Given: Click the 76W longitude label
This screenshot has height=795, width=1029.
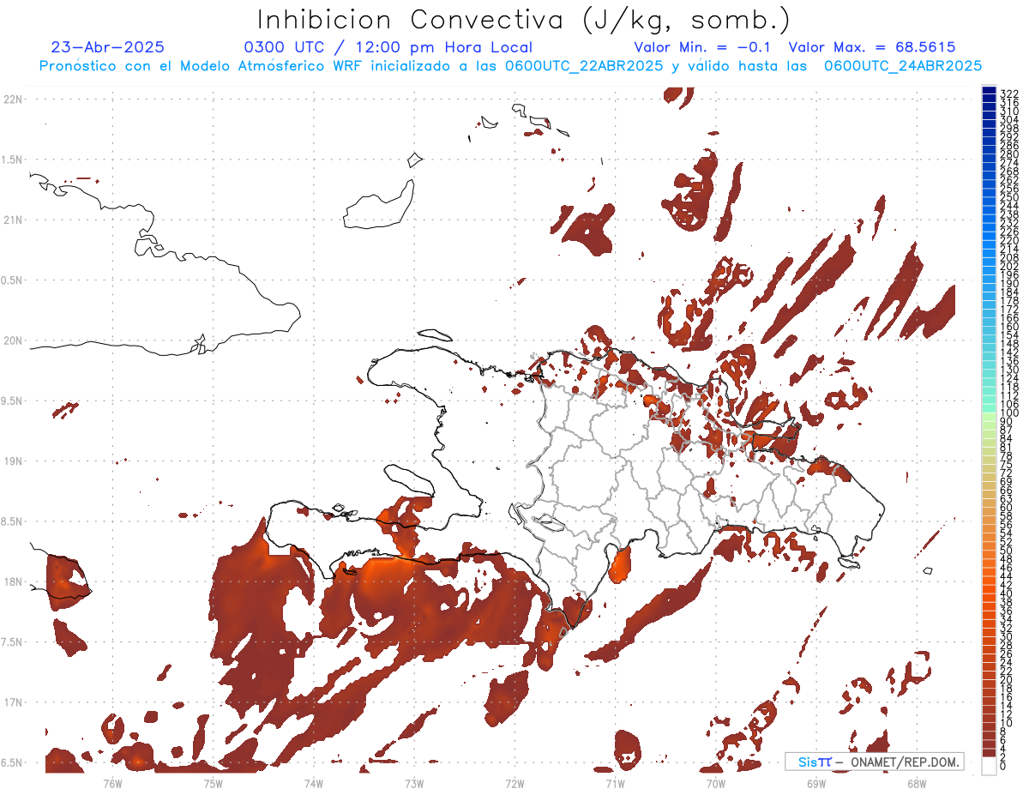Looking at the screenshot, I should 112,782.
